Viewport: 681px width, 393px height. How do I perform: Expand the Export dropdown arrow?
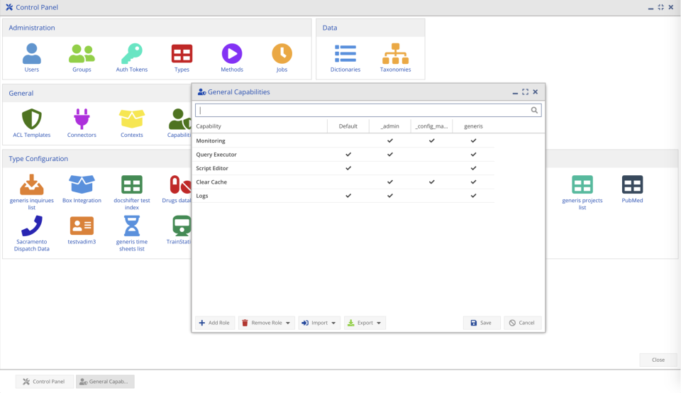379,323
